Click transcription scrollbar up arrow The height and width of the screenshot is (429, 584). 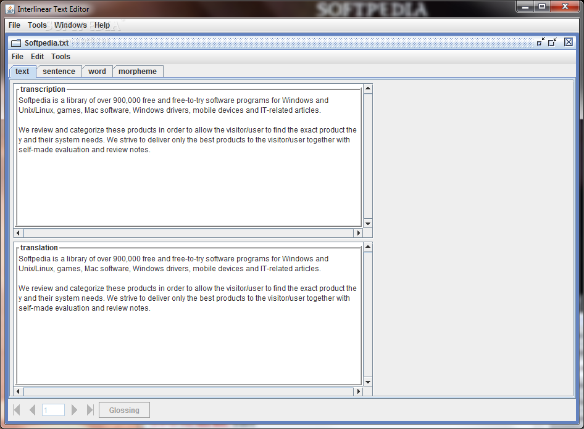(x=368, y=89)
